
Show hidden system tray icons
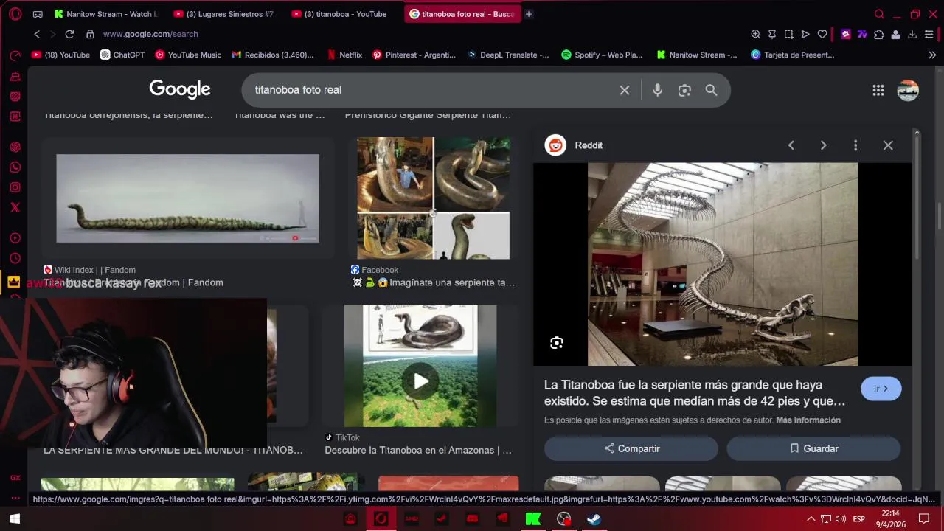(x=811, y=519)
